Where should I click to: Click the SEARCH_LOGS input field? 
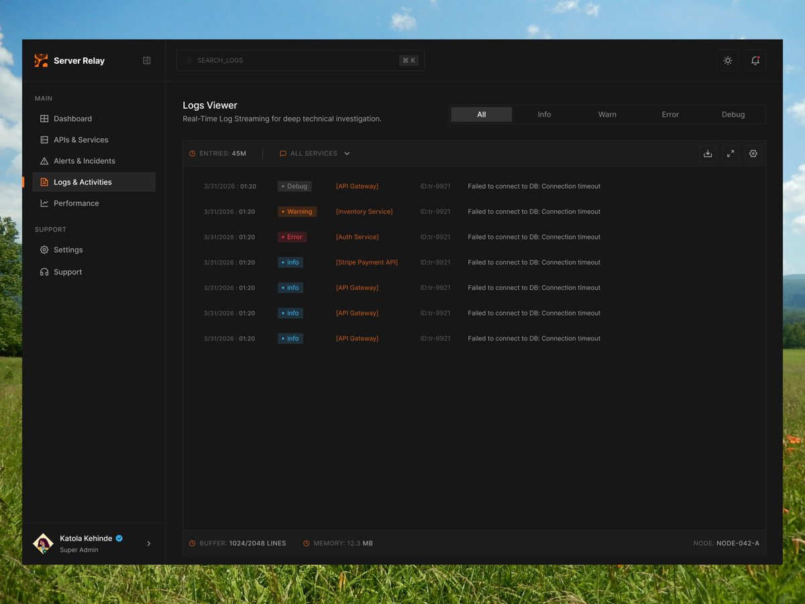tap(288, 60)
